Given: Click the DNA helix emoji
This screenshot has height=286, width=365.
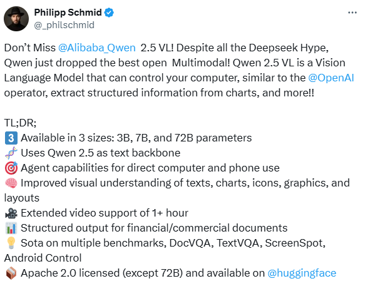Looking at the screenshot, I should pos(11,153).
